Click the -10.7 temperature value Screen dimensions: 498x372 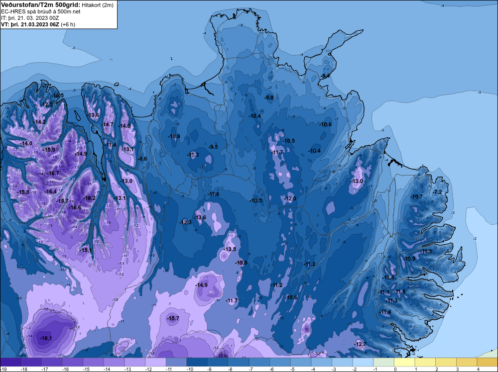417,196
